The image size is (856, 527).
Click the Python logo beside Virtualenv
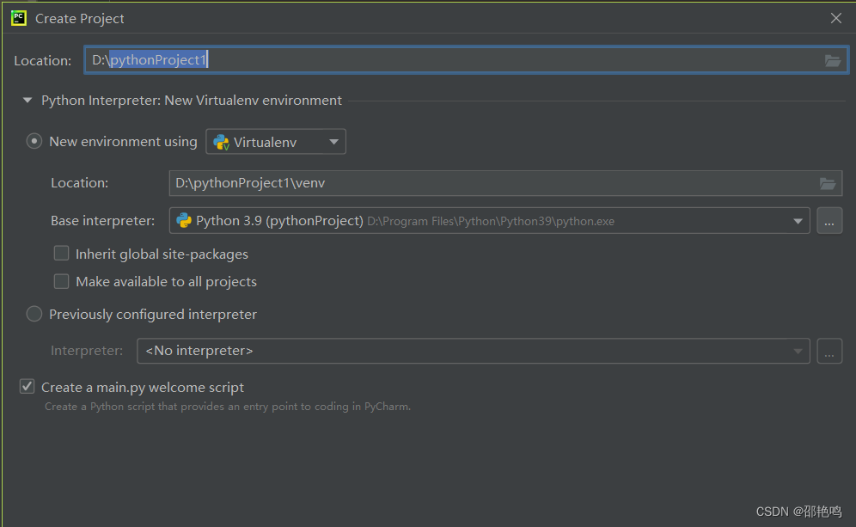pyautogui.click(x=223, y=141)
